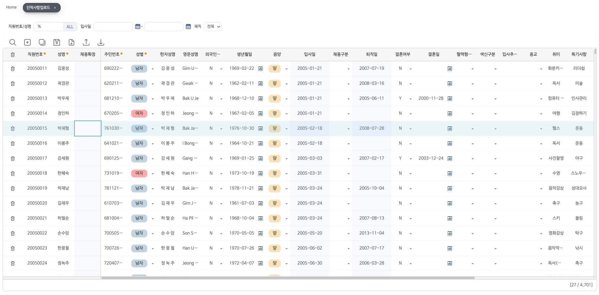The image size is (599, 295).
Task: Delete row 20050013 using its trash icon
Action: (x=13, y=98)
